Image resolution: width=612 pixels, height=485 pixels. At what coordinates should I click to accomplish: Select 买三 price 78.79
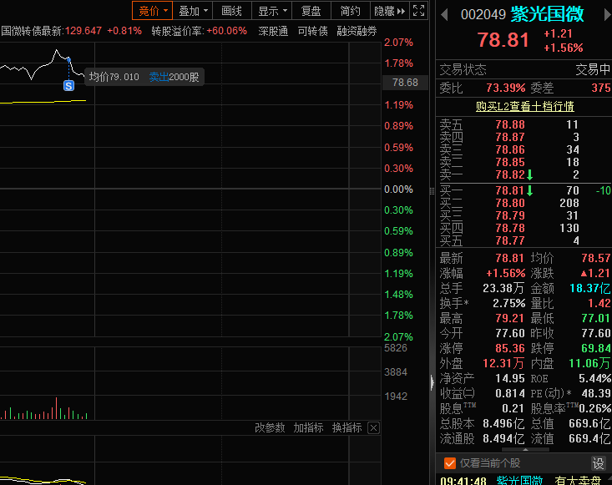pyautogui.click(x=510, y=215)
